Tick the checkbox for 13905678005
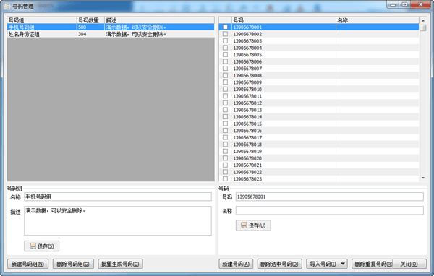The image size is (434, 276). click(x=225, y=55)
